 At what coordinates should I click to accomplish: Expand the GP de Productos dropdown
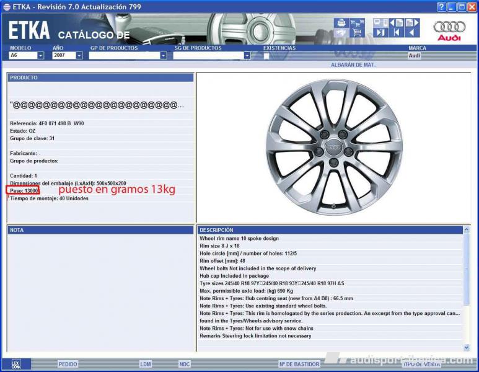(x=164, y=55)
